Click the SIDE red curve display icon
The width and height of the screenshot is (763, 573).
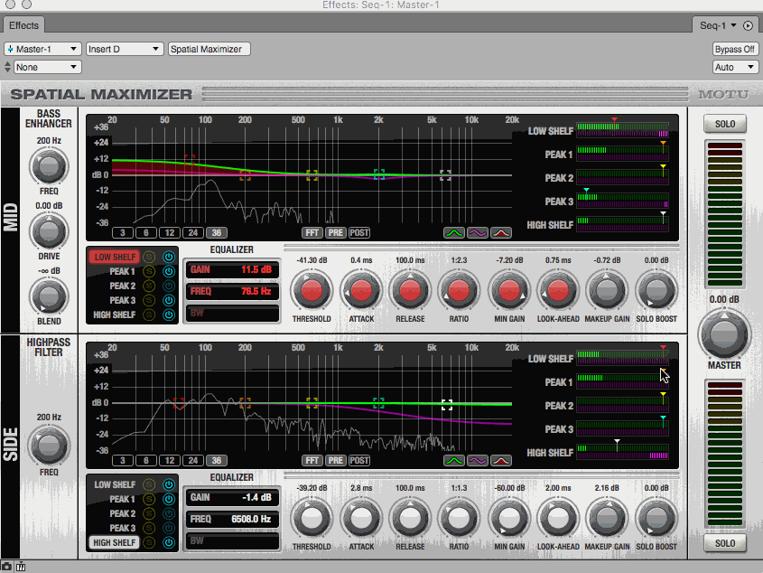click(x=501, y=460)
